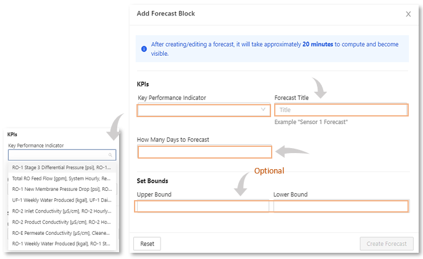Click the Upper Bound input field
Image resolution: width=423 pixels, height=259 pixels.
click(x=203, y=206)
